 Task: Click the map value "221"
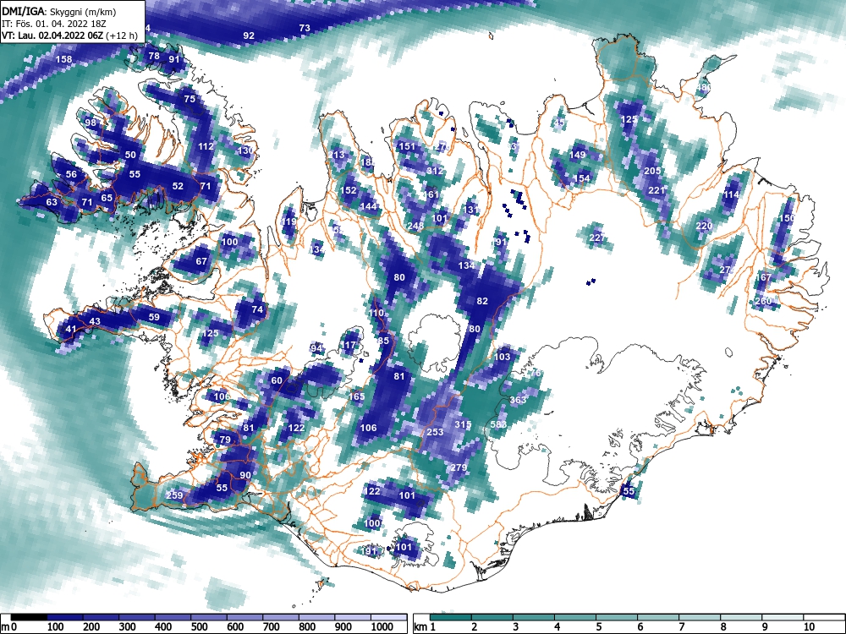[x=656, y=190]
